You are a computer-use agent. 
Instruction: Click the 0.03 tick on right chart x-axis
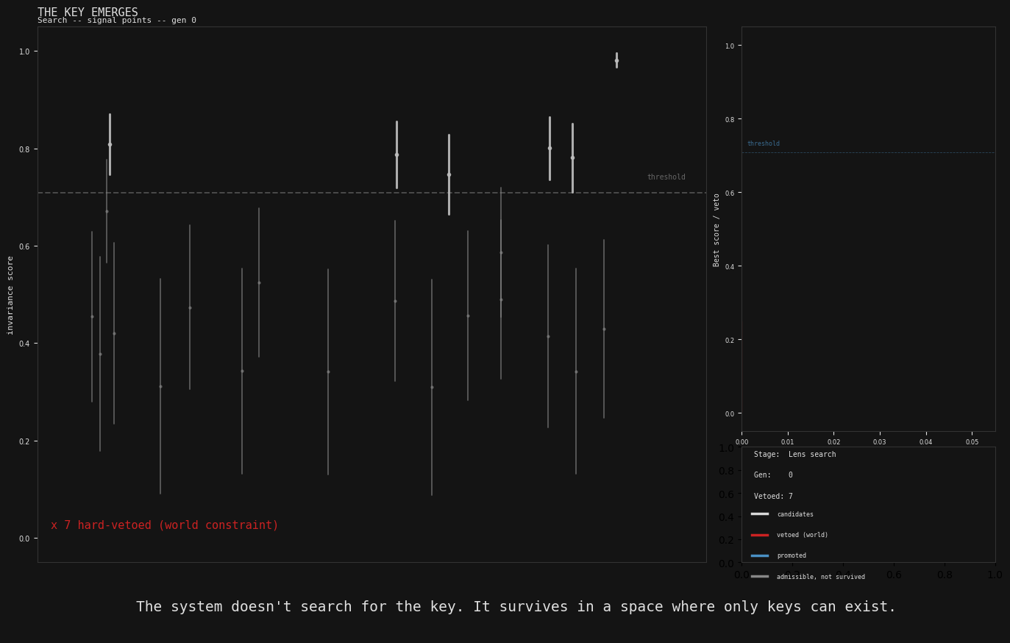click(880, 442)
